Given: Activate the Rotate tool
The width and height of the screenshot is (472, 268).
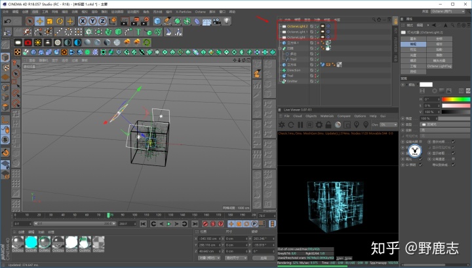Looking at the screenshot, I should 60,21.
